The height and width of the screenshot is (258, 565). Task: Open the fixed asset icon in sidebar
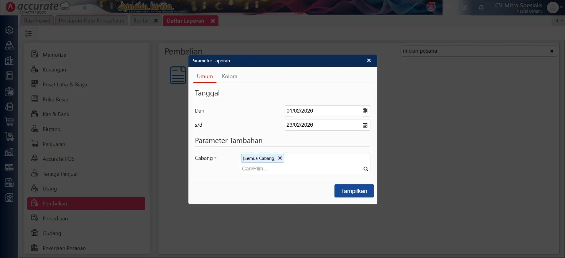tap(9, 152)
